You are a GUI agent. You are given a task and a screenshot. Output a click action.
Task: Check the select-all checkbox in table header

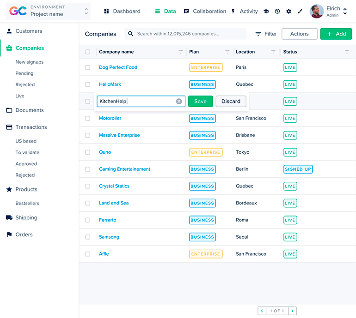pos(88,52)
